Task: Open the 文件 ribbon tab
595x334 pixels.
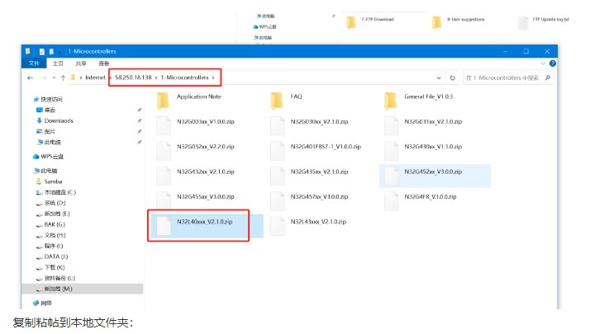Action: tap(34, 64)
